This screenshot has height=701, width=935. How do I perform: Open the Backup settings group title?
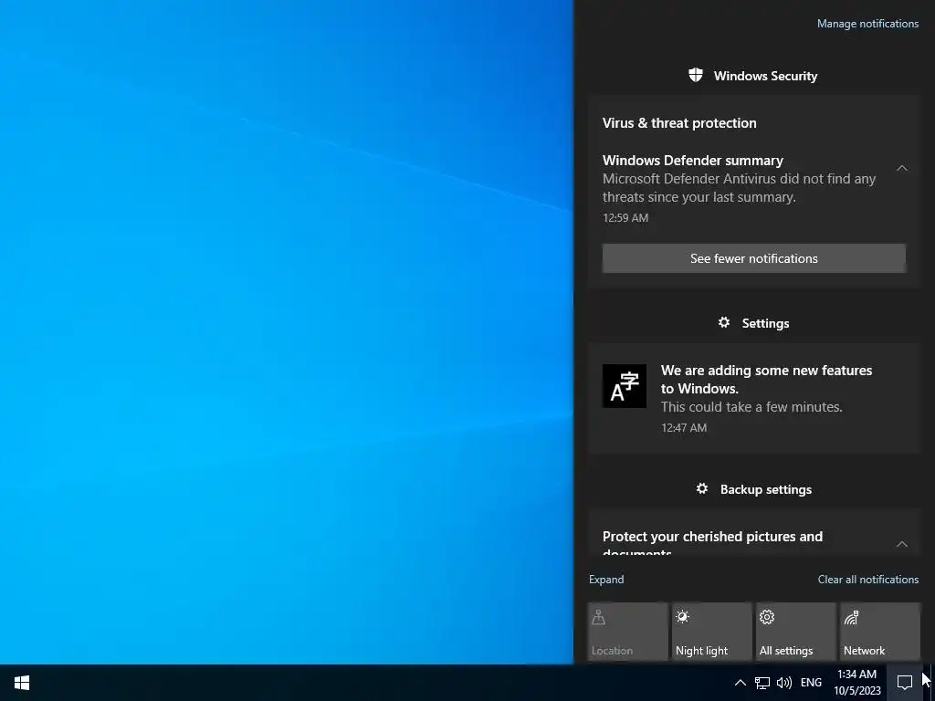766,489
